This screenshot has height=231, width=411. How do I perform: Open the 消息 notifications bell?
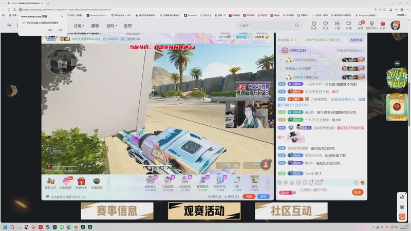click(x=360, y=25)
